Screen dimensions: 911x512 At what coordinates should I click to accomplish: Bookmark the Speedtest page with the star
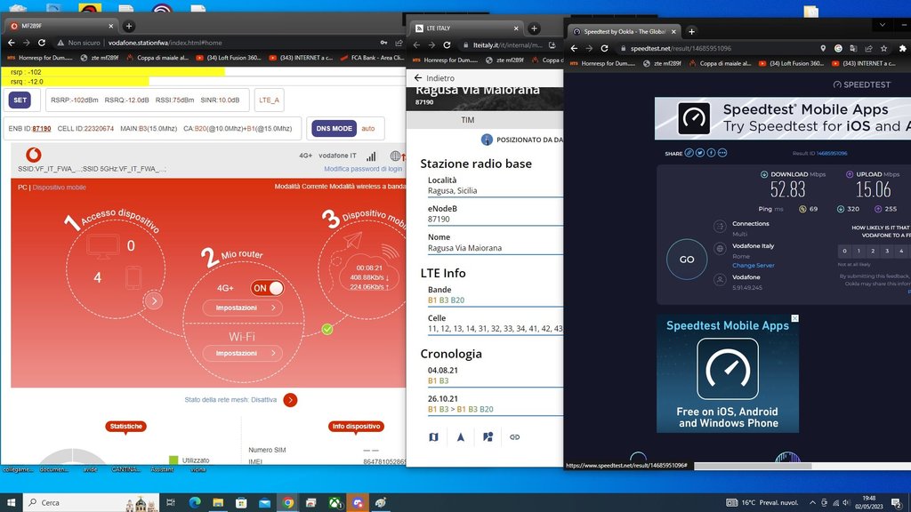point(883,48)
